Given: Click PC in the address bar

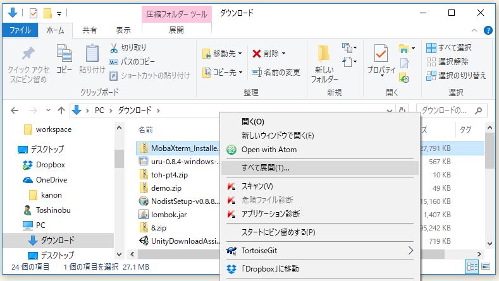Looking at the screenshot, I should click(x=99, y=111).
